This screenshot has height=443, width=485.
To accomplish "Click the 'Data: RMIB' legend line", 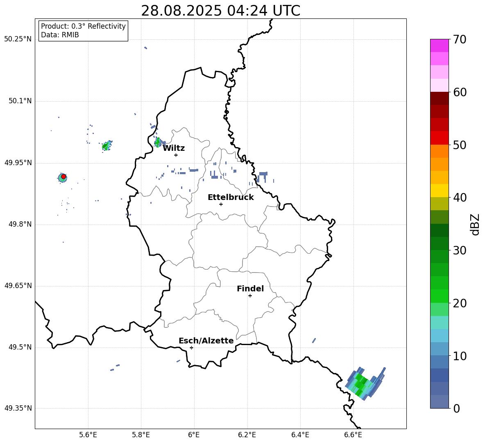I will [60, 35].
